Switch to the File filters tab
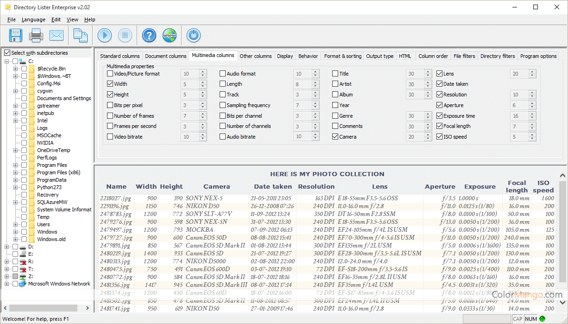 (464, 56)
